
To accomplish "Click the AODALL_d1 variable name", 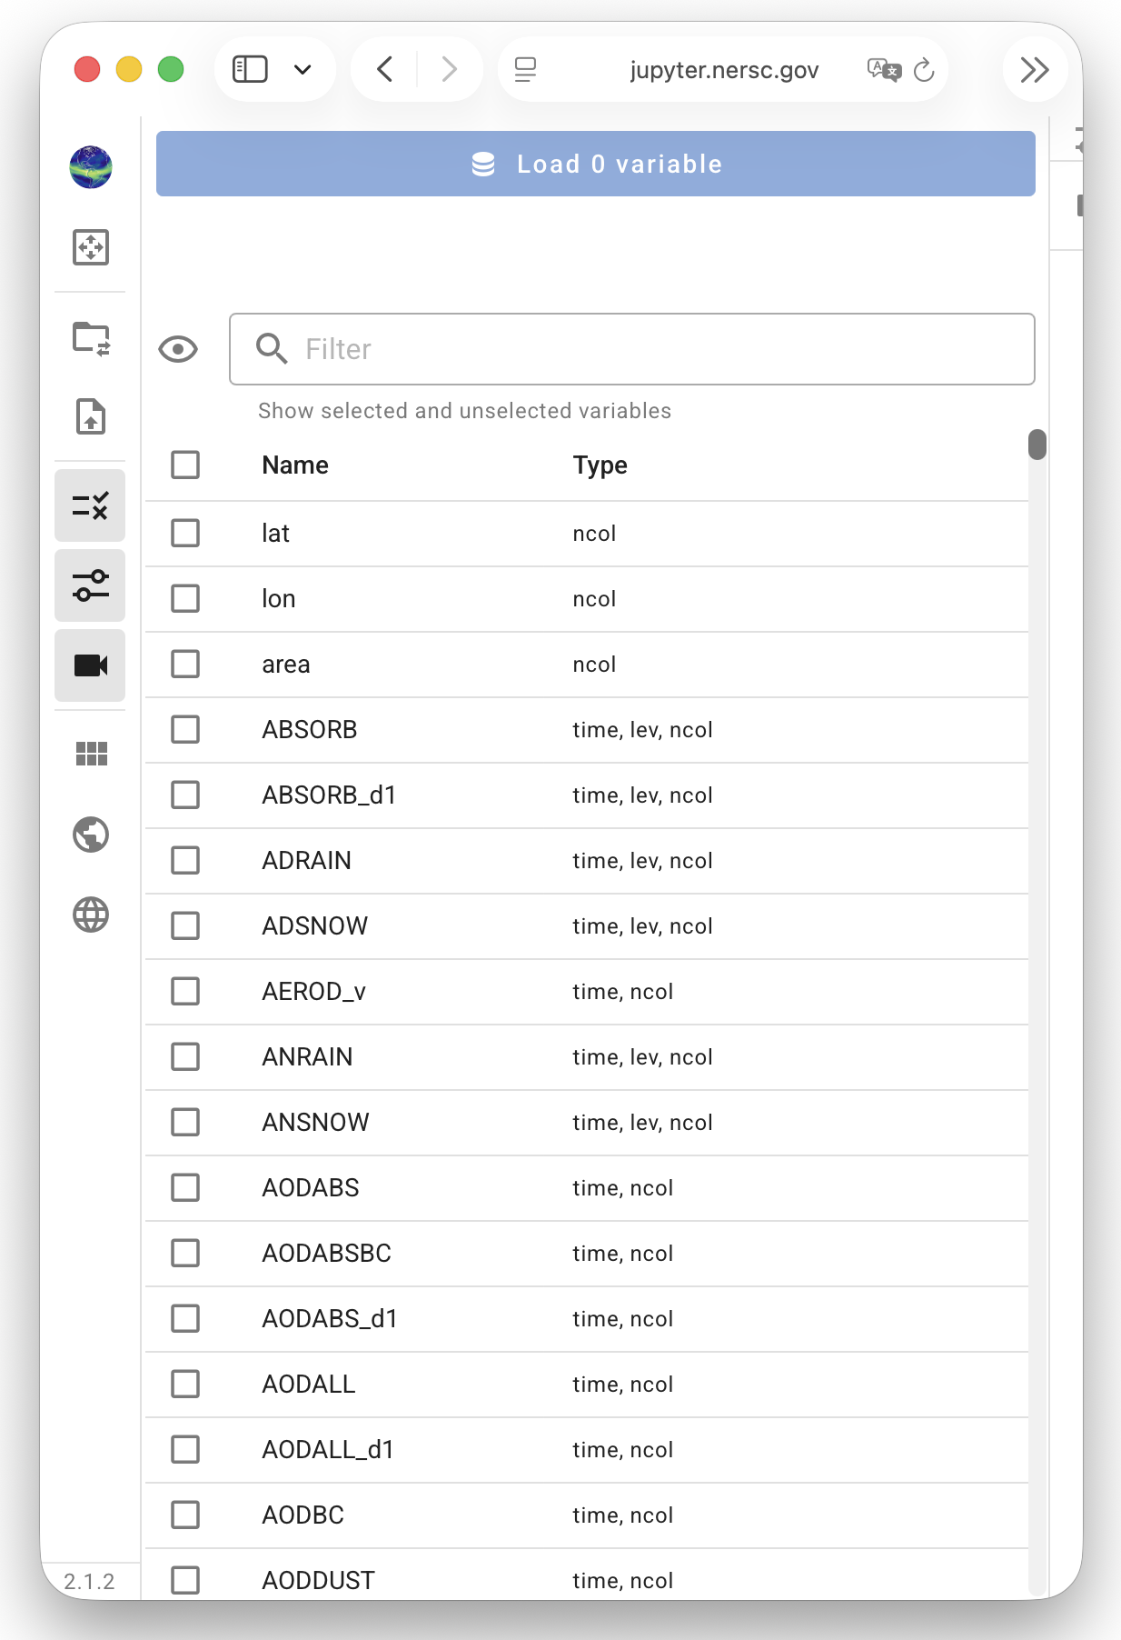I will point(328,1449).
